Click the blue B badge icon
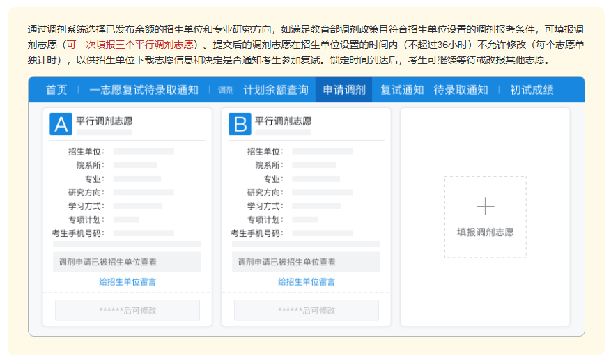The height and width of the screenshot is (363, 611). click(x=240, y=124)
